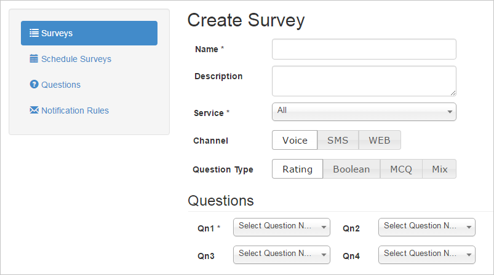Choose Boolean as question type

coord(351,169)
